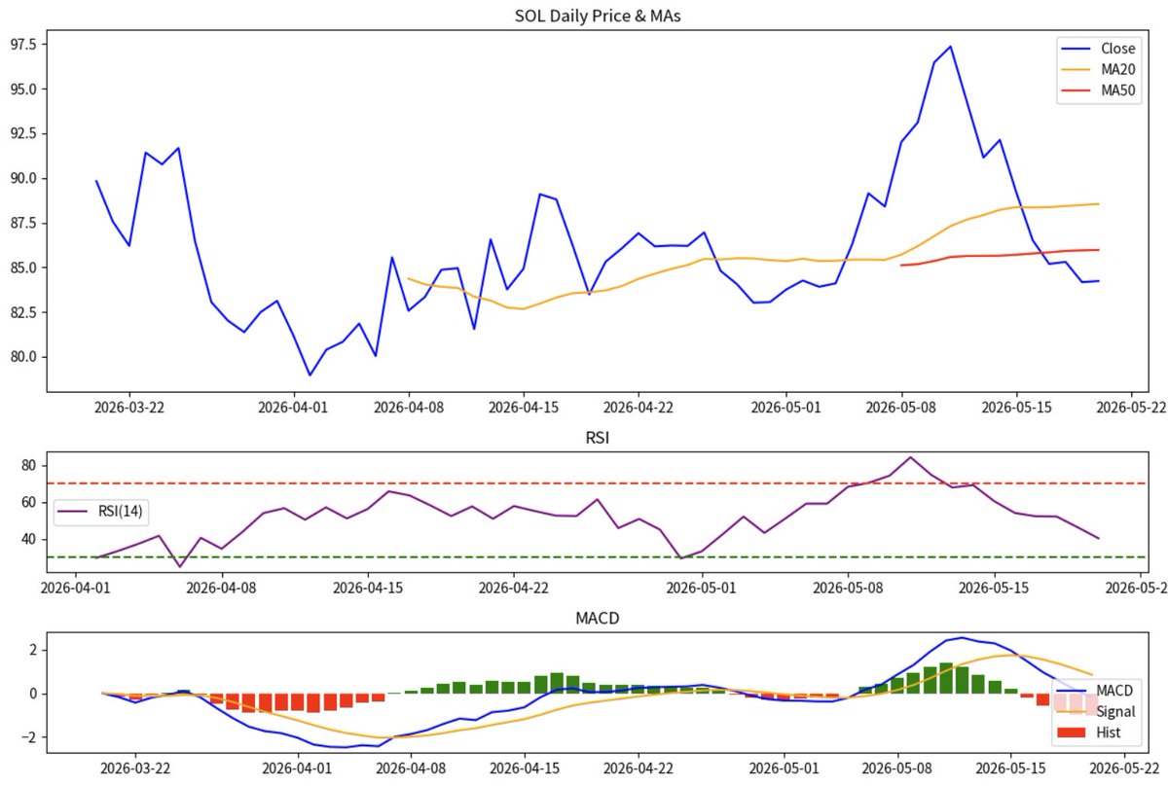Click the Close legend entry
The width and height of the screenshot is (1168, 786).
point(1101,49)
